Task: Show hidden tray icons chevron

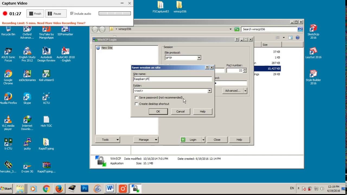Action: point(298,188)
